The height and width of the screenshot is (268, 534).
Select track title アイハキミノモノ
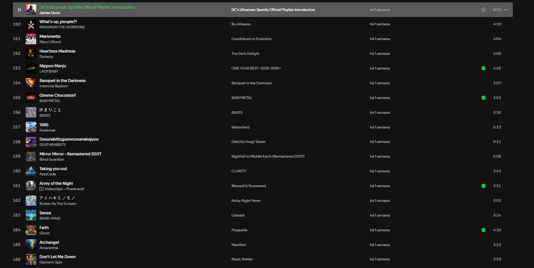(x=57, y=198)
